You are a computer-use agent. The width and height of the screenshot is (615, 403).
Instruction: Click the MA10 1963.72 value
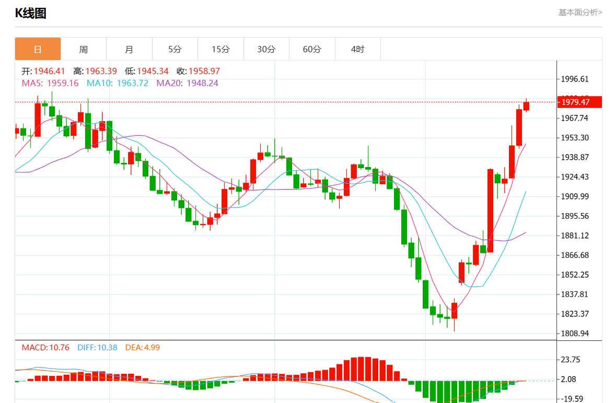118,83
